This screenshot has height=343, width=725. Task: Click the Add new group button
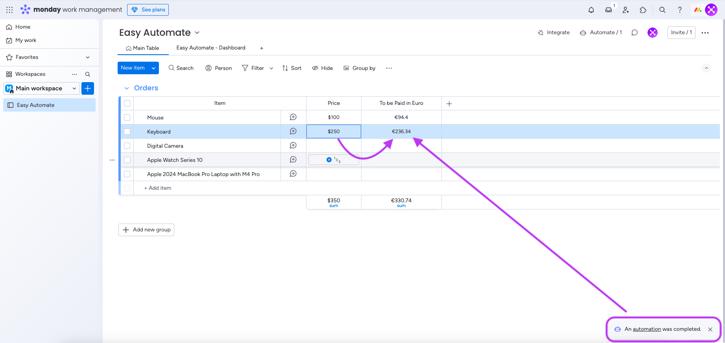pyautogui.click(x=146, y=230)
